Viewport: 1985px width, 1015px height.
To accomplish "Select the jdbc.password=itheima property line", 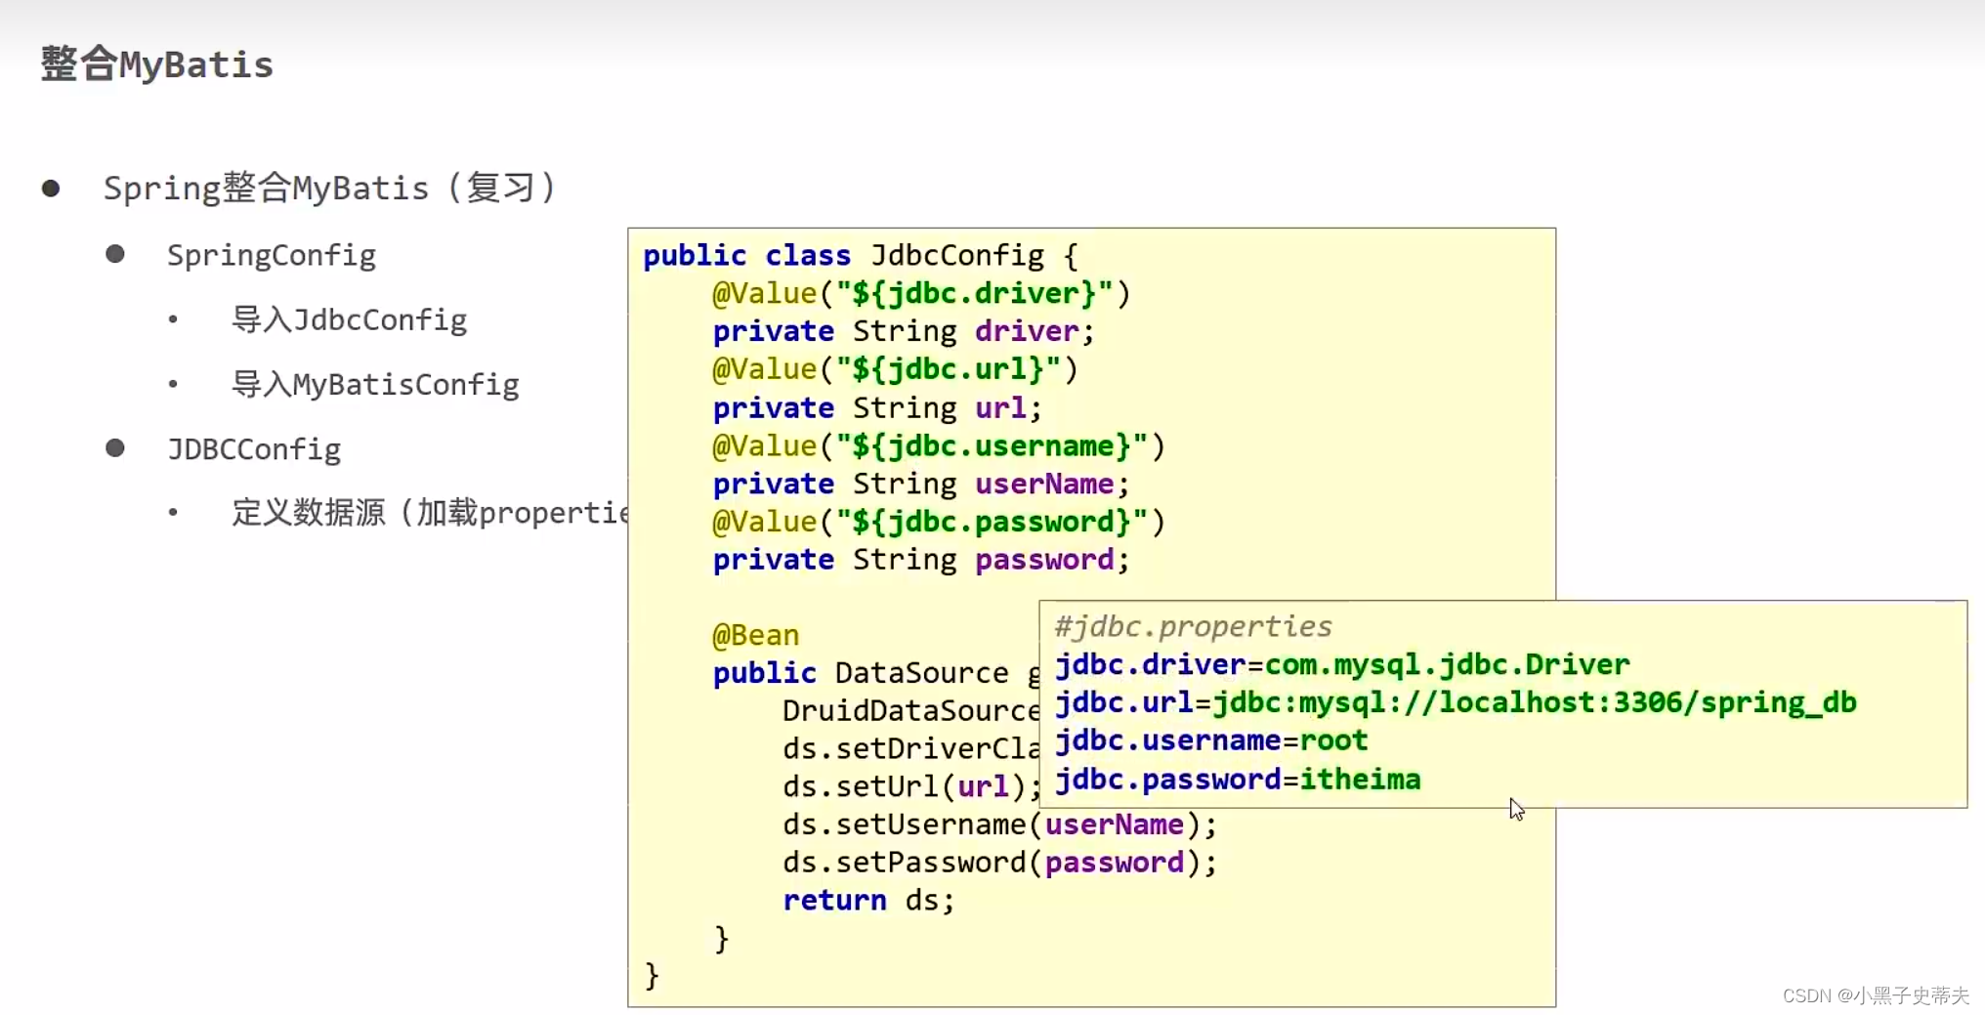I will (x=1238, y=779).
